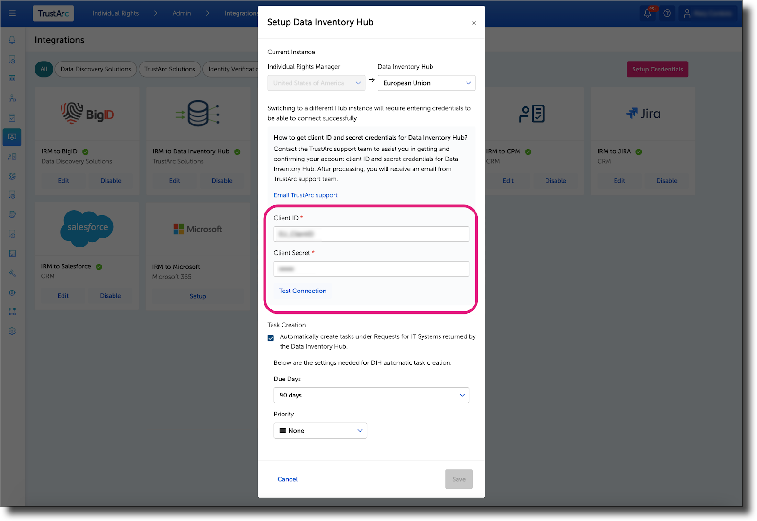Click the green status badge on IRM to BigID
The width and height of the screenshot is (757, 521).
pyautogui.click(x=86, y=151)
